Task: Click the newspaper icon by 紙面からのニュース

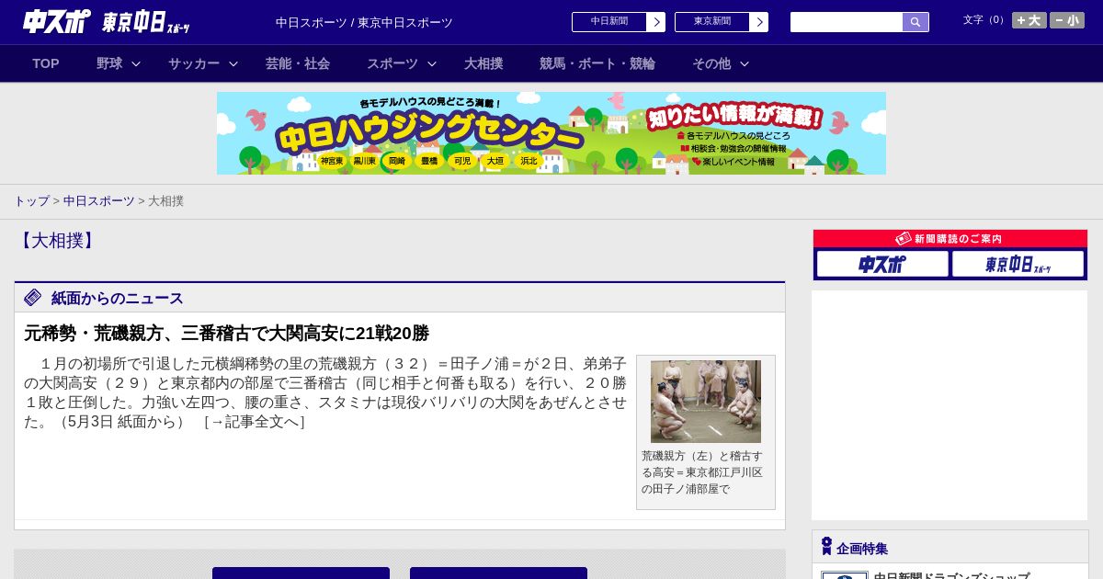Action: 33,298
